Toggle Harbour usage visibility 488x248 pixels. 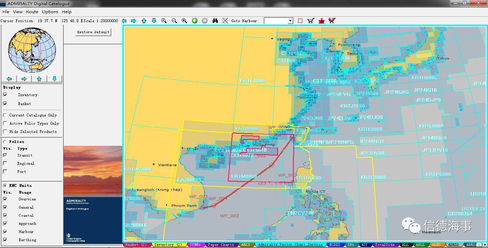pos(5,232)
